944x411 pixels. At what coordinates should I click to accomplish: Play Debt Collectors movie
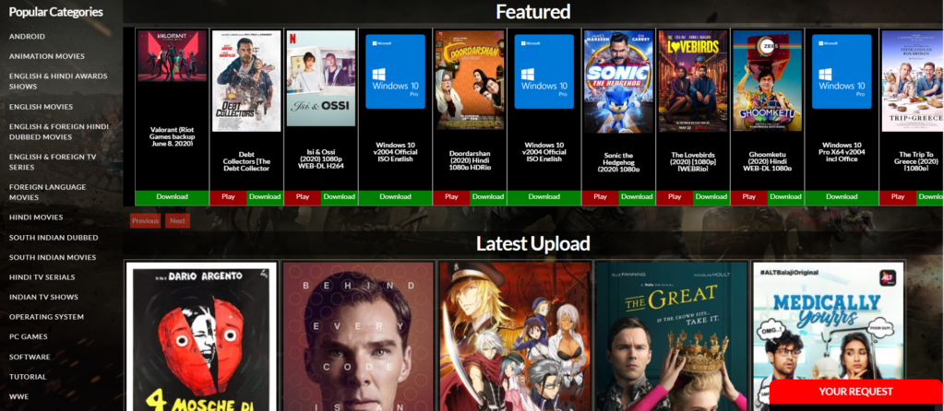228,197
